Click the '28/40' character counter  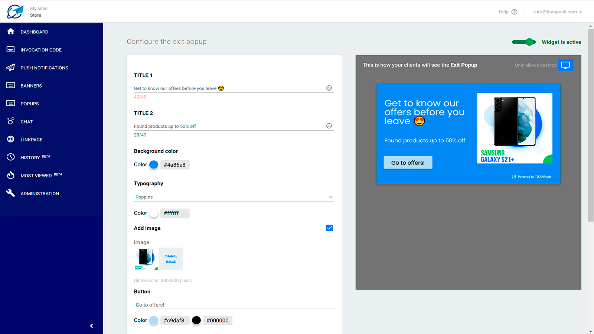pos(140,135)
